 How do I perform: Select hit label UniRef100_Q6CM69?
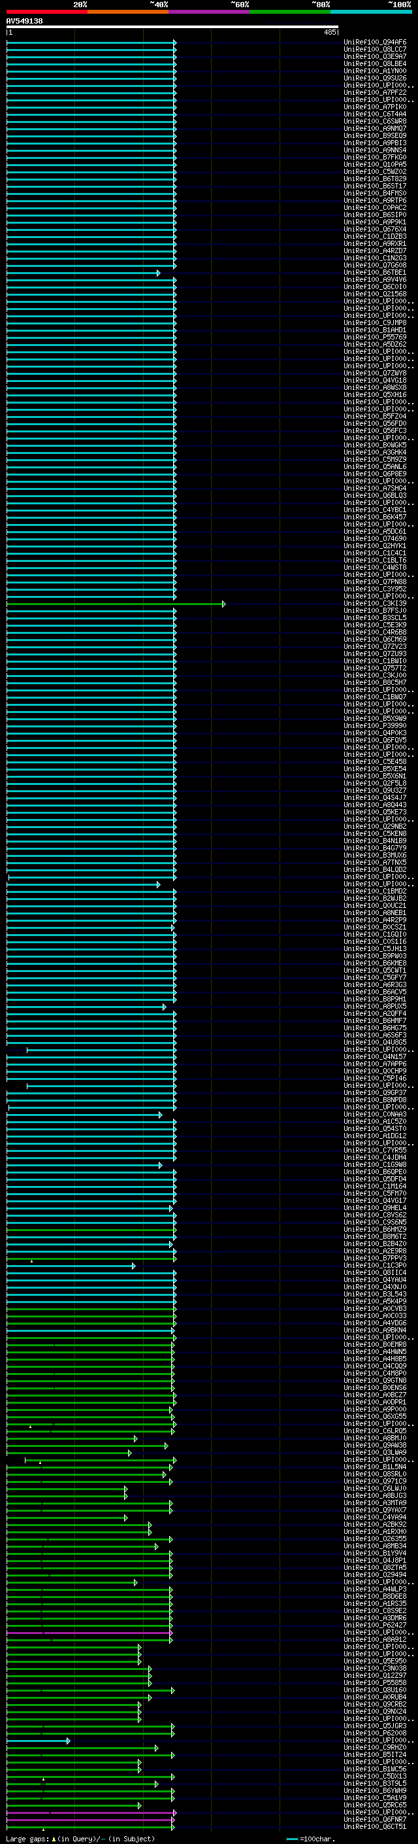point(375,639)
